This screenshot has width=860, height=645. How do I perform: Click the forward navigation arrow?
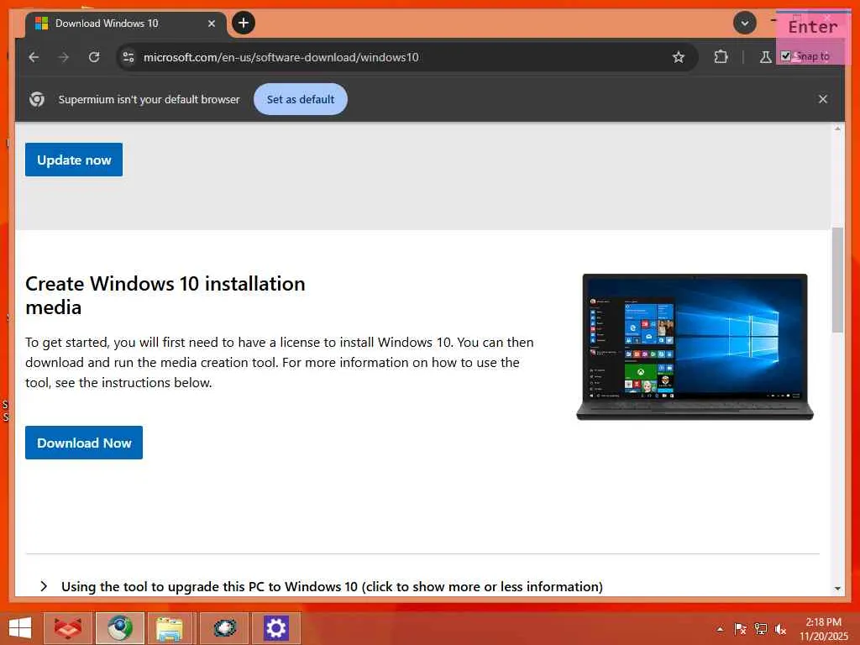[x=64, y=57]
